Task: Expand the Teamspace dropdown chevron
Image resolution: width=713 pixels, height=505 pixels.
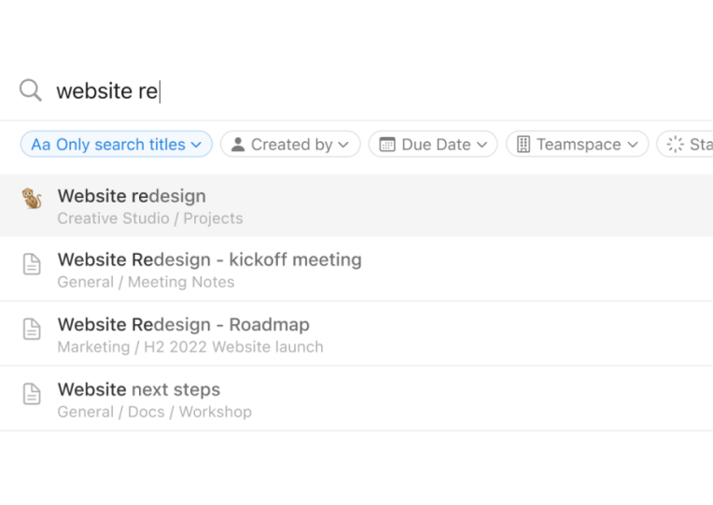Action: [x=633, y=145]
